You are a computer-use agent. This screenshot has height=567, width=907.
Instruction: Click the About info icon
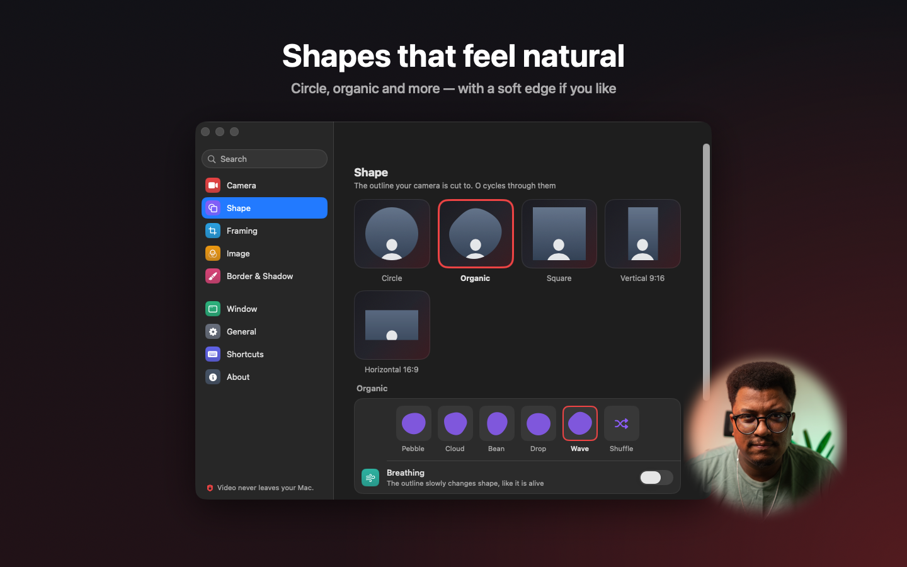click(213, 377)
